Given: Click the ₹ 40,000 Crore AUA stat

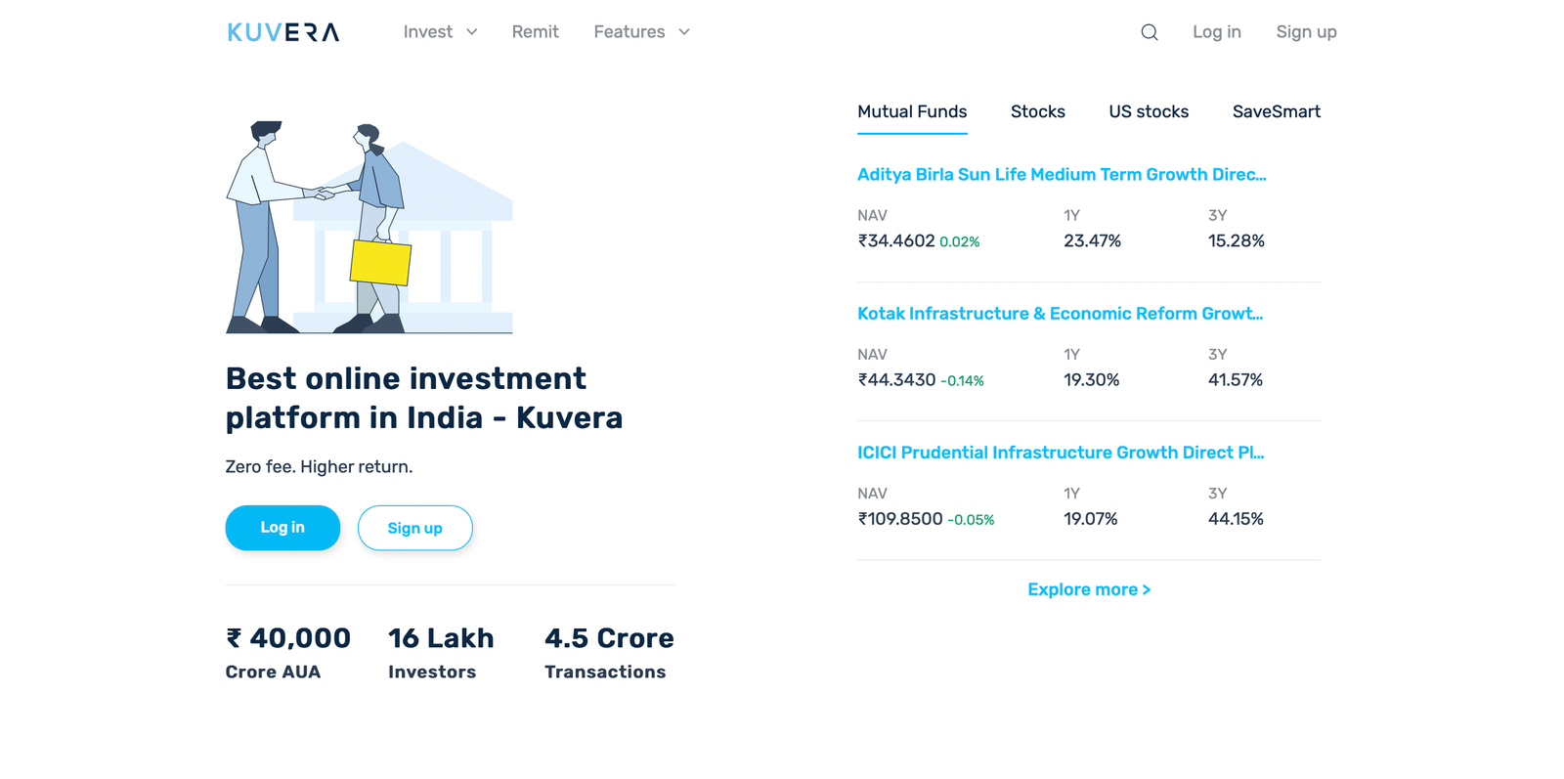Looking at the screenshot, I should tap(288, 653).
